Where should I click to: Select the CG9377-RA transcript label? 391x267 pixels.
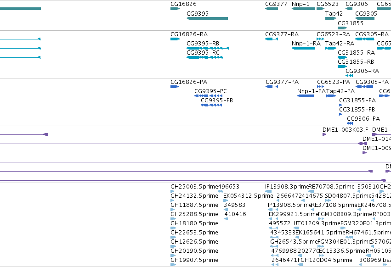(x=282, y=34)
